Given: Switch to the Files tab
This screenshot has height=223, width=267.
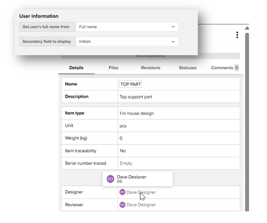Looking at the screenshot, I should pyautogui.click(x=113, y=68).
